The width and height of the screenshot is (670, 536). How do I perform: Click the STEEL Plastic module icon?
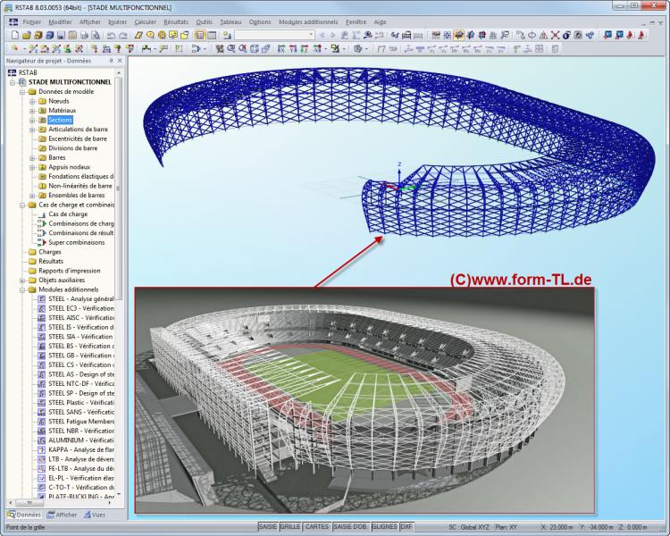point(41,403)
